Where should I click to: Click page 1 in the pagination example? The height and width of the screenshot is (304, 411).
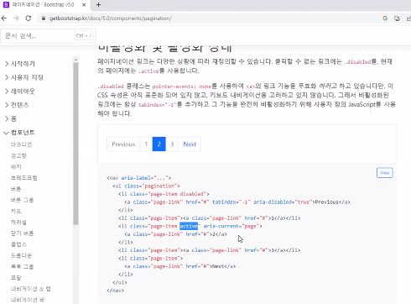pyautogui.click(x=146, y=144)
